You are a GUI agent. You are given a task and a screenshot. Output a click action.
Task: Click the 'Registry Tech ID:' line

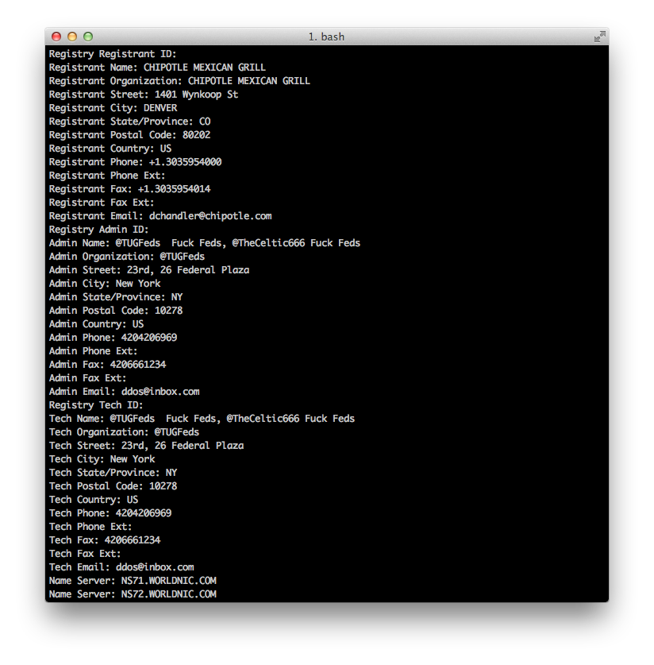pyautogui.click(x=96, y=405)
